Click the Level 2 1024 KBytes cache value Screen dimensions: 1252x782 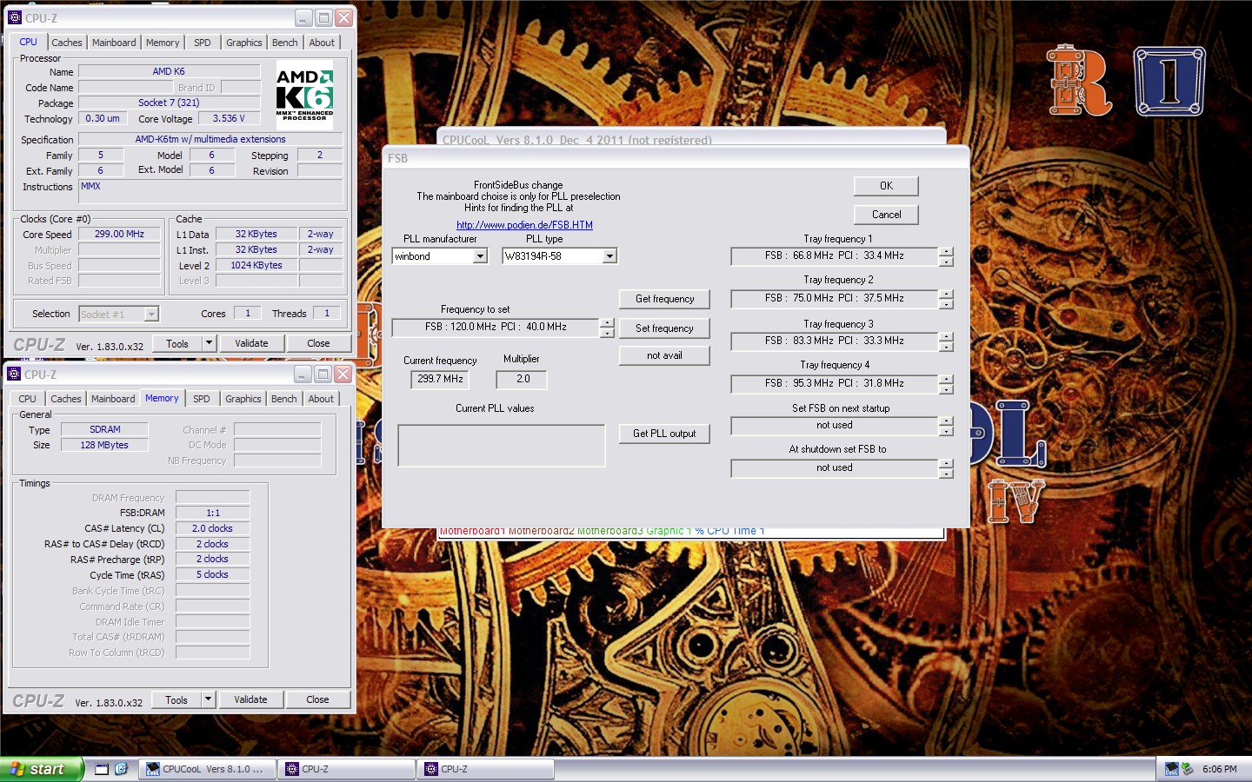256,266
